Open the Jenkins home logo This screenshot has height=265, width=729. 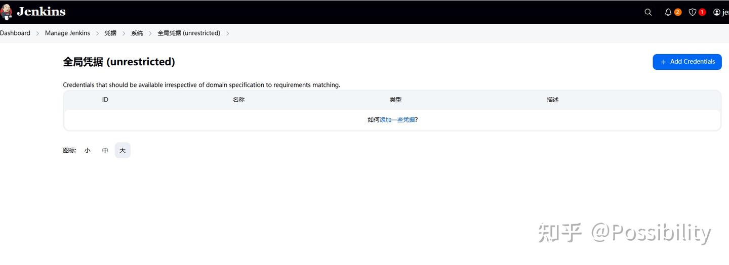click(x=33, y=12)
